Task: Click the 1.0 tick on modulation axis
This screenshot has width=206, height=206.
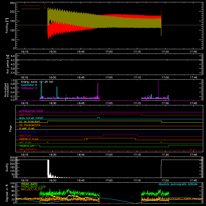Action: [x=13, y=80]
